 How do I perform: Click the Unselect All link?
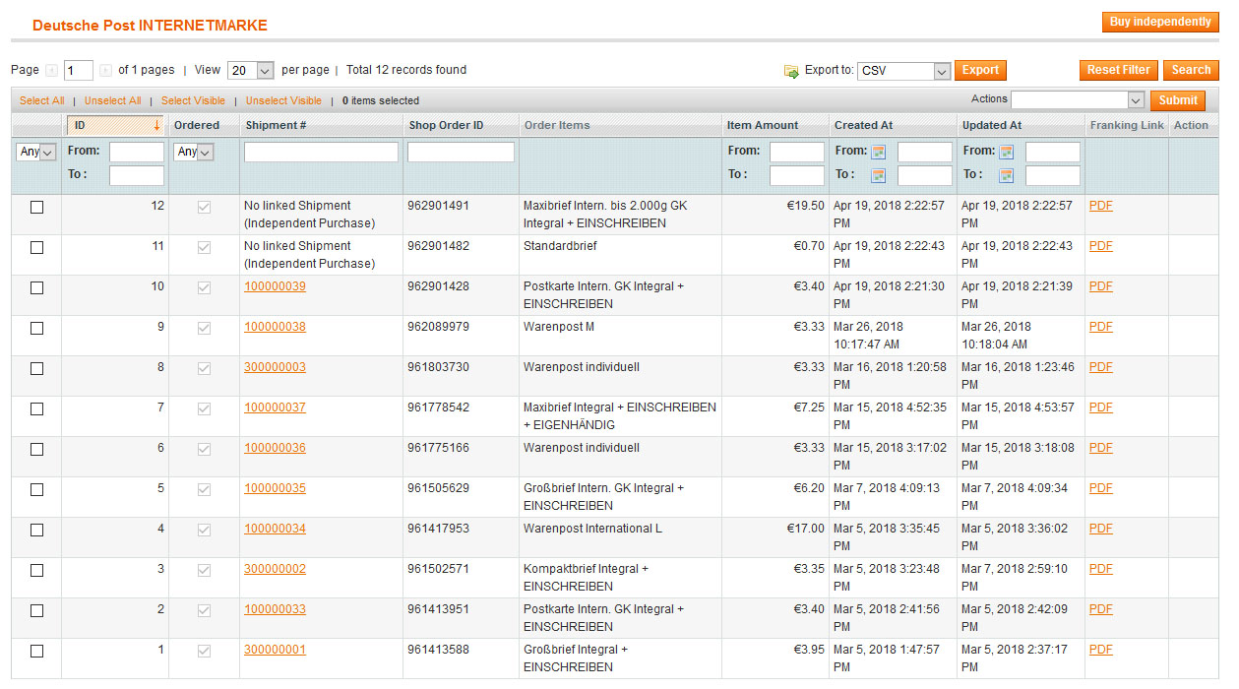point(112,100)
